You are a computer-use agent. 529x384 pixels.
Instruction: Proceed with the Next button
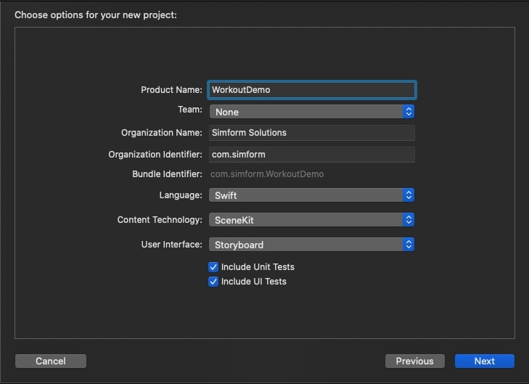point(484,361)
